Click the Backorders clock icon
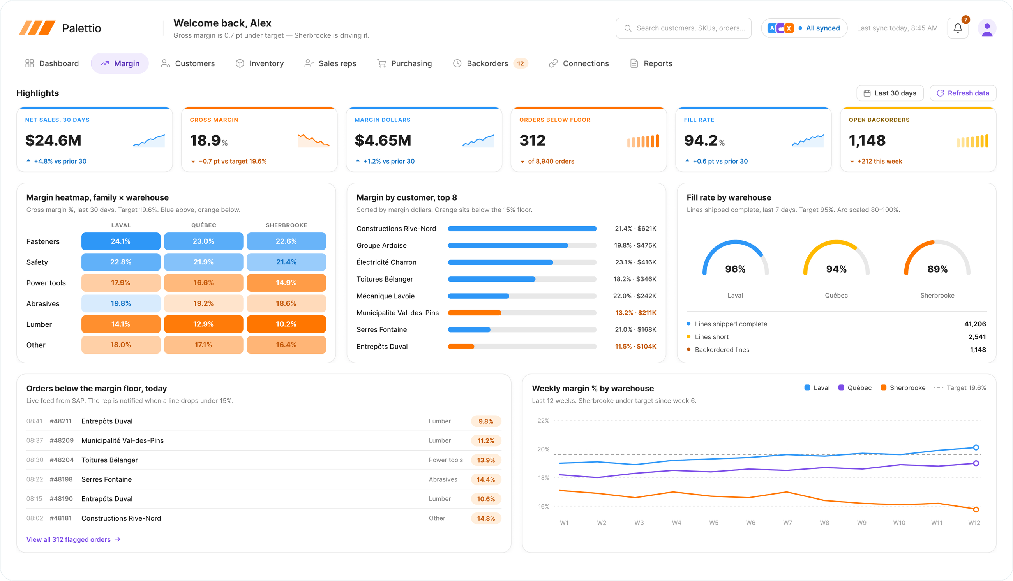The width and height of the screenshot is (1013, 581). [x=457, y=63]
